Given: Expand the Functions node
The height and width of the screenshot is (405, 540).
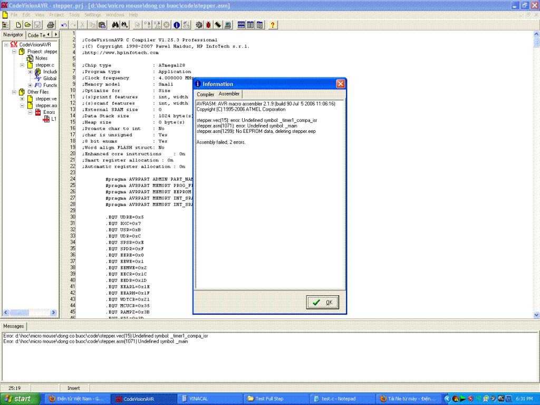Looking at the screenshot, I should 30,85.
